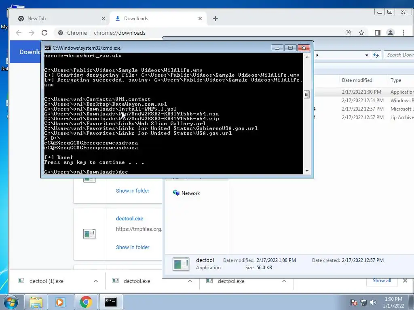The width and height of the screenshot is (414, 310).
Task: Click the Chrome share page icon
Action: [348, 33]
